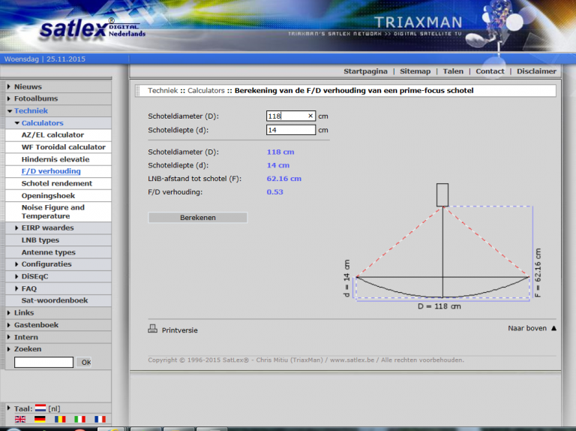The height and width of the screenshot is (431, 576).
Task: Click the Naar boven up arrow
Action: [554, 328]
